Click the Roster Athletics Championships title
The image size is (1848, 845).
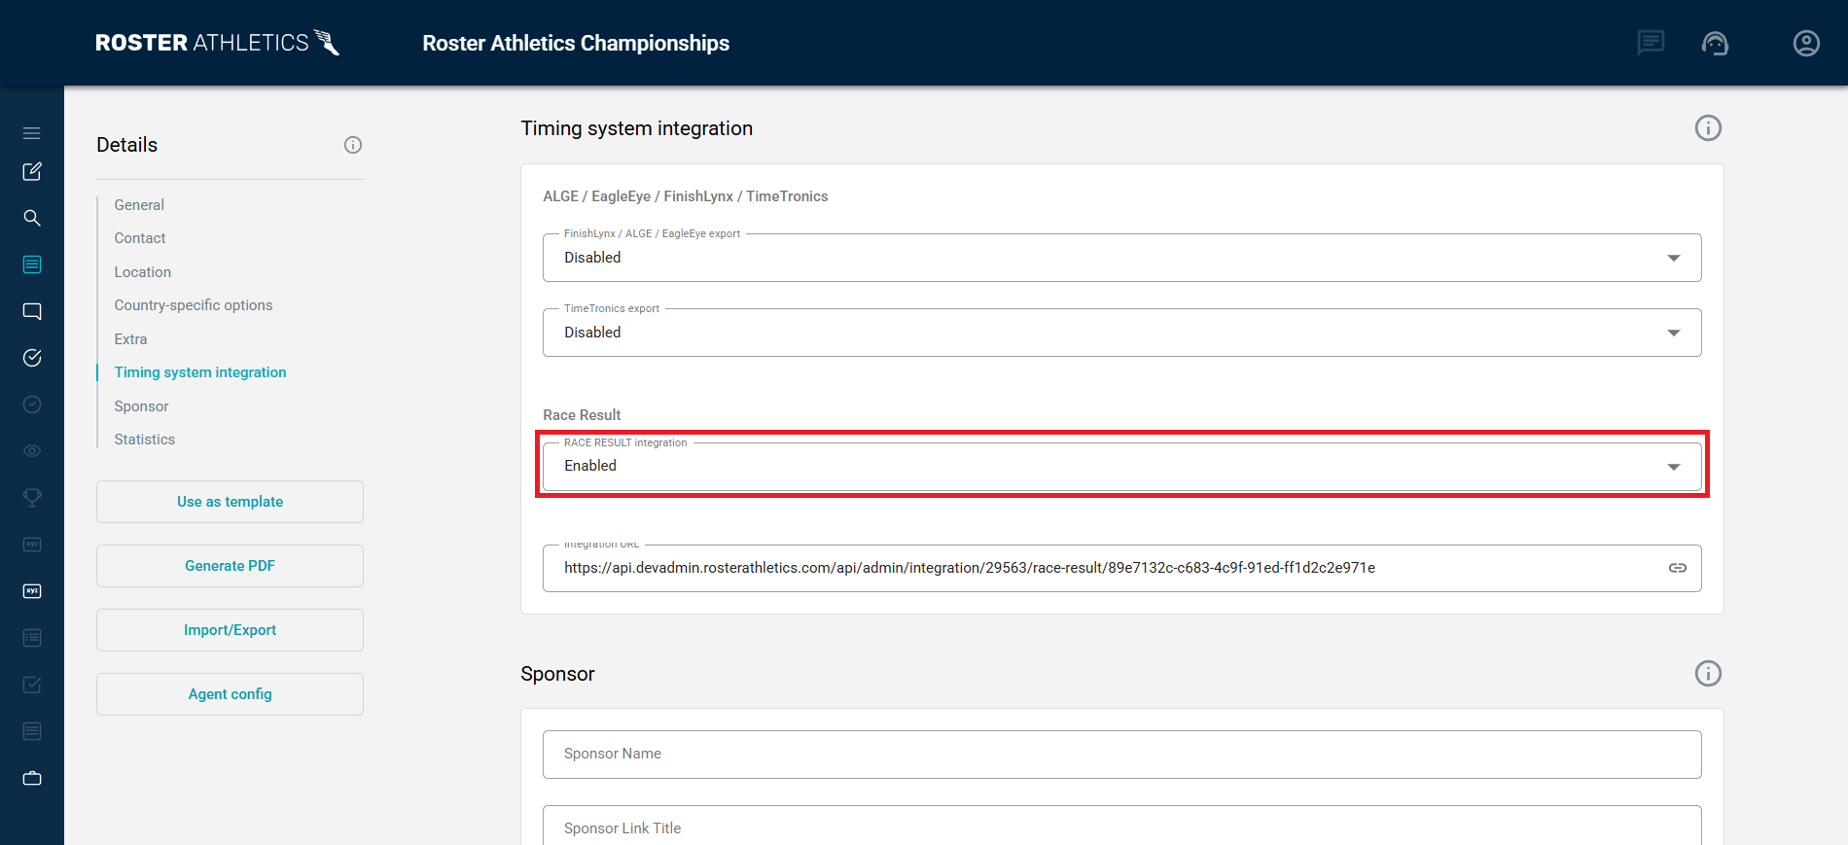tap(576, 43)
